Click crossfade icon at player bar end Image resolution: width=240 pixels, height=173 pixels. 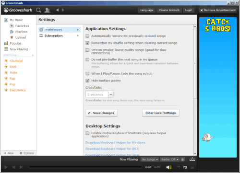click(x=192, y=167)
